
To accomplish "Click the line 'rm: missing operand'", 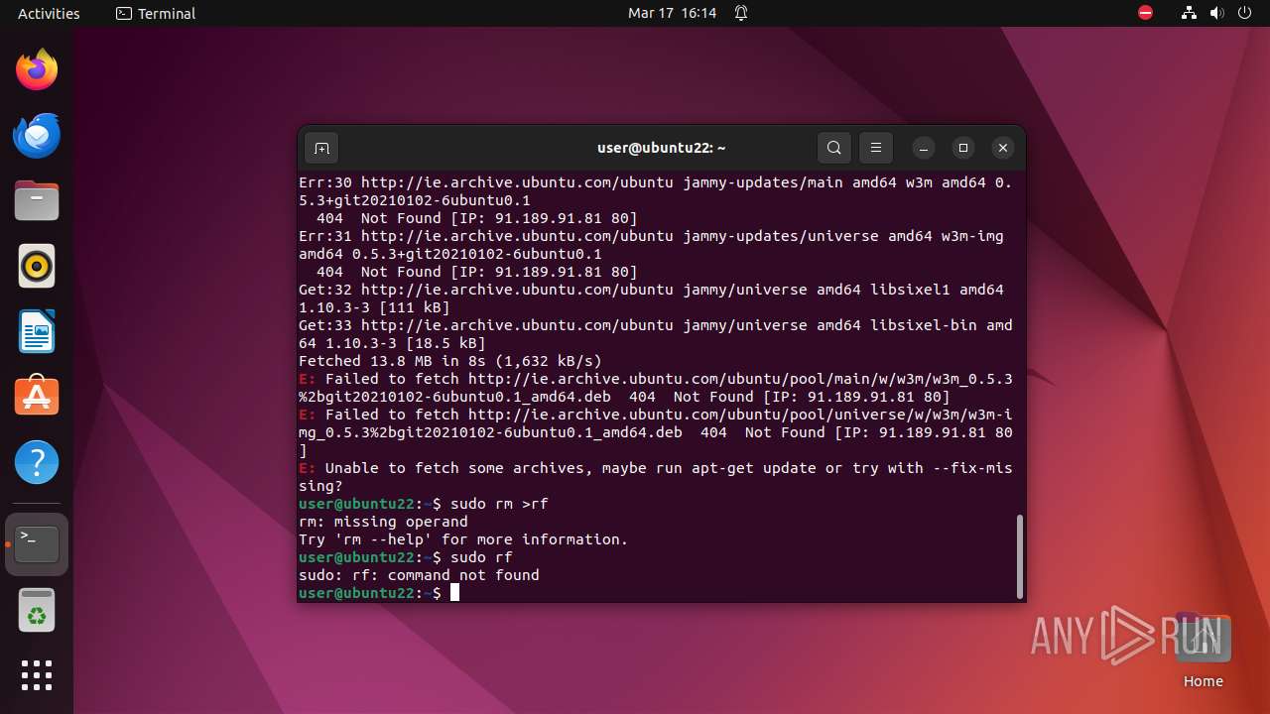I will 383,522.
